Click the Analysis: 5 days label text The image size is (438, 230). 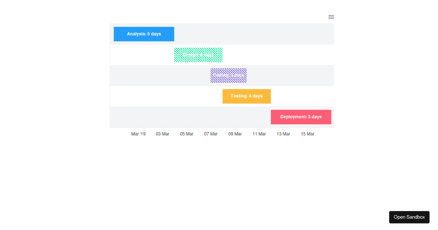144,34
